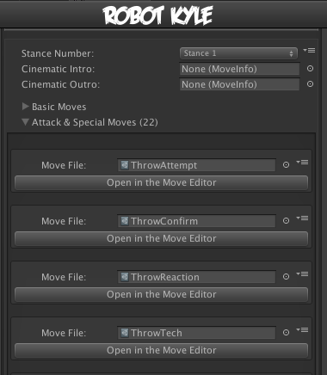Open the object picker for Cinematic Intro
This screenshot has width=327, height=375.
310,69
